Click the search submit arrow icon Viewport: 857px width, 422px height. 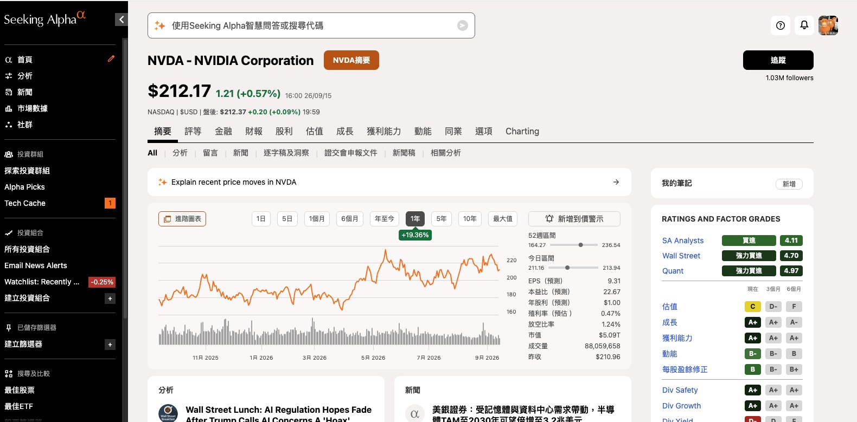(x=463, y=25)
